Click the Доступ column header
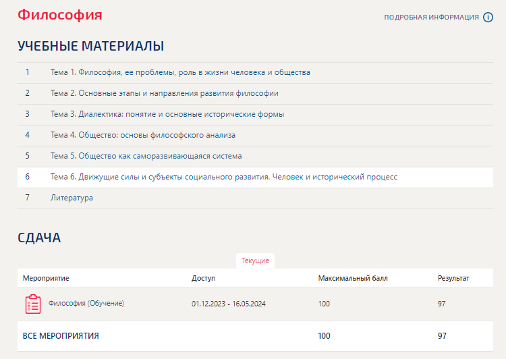 203,278
